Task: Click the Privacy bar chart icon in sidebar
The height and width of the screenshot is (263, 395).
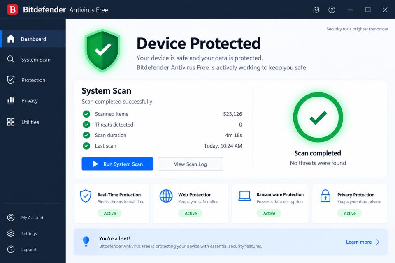Action: click(11, 100)
